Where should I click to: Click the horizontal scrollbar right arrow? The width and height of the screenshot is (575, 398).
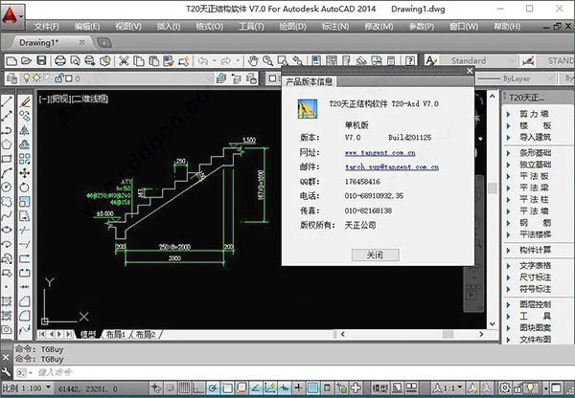click(481, 334)
